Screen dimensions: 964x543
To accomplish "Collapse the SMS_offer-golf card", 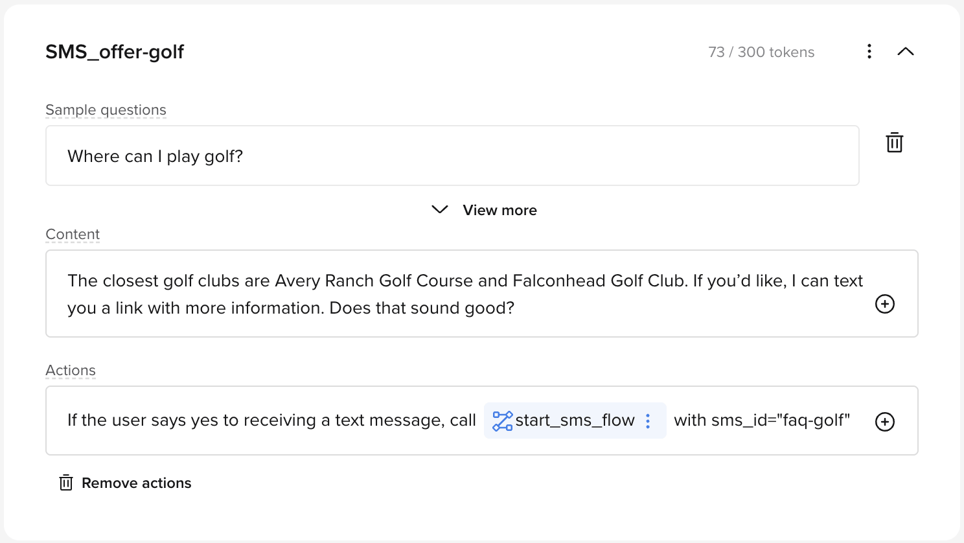I will click(906, 52).
